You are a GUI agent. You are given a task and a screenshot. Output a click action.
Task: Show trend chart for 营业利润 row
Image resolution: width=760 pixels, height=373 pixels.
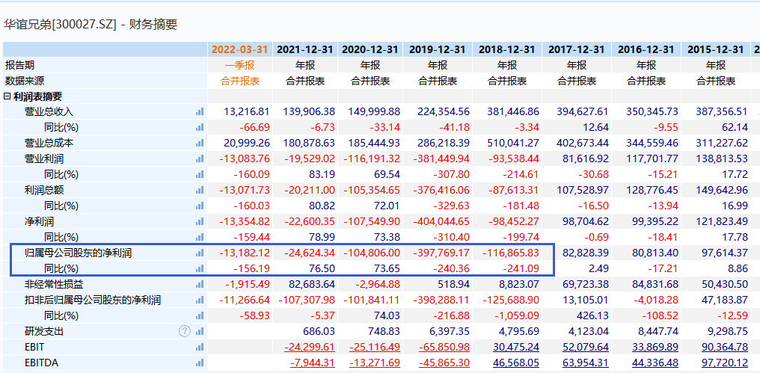[x=199, y=159]
